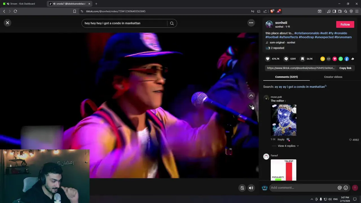Image resolution: width=361 pixels, height=203 pixels.
Task: Open more share options arrow
Action: [353, 59]
